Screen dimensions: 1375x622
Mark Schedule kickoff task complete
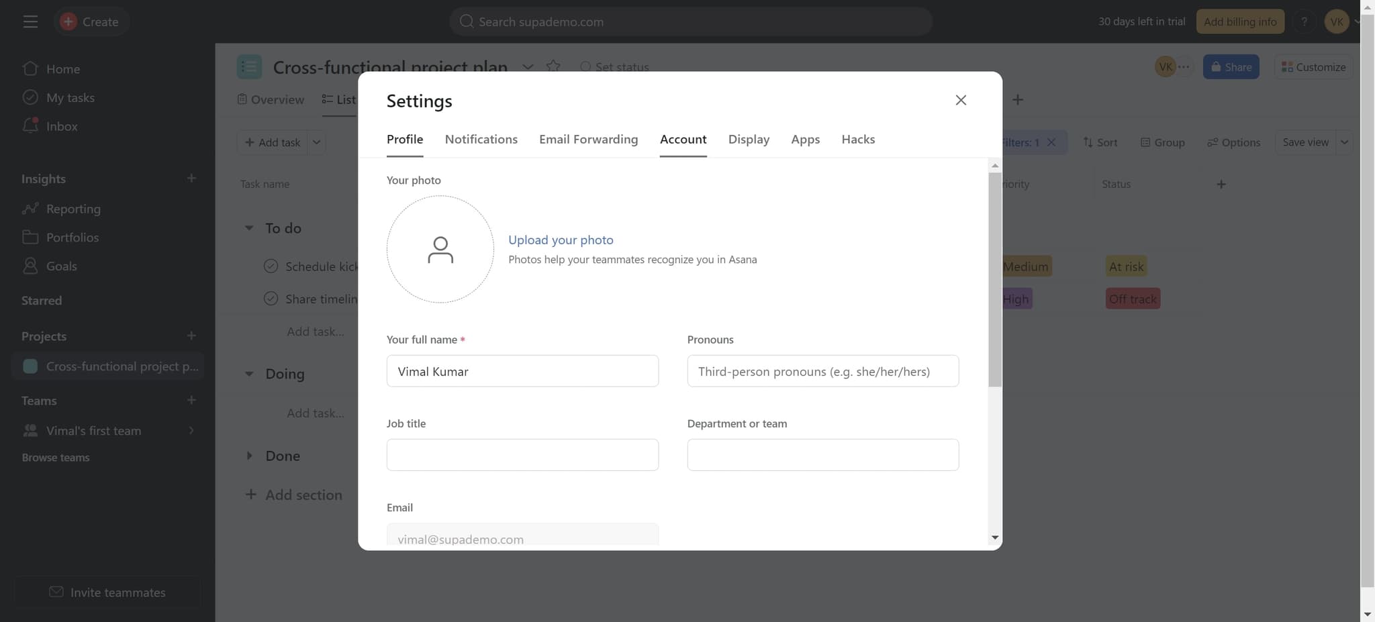(271, 266)
